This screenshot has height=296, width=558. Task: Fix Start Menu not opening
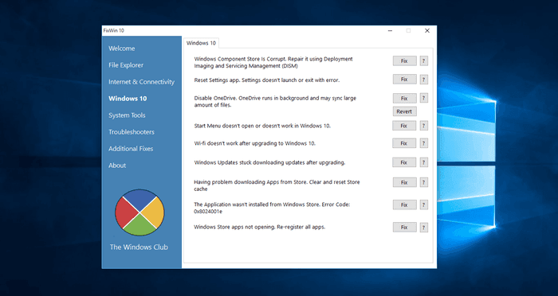pyautogui.click(x=404, y=126)
